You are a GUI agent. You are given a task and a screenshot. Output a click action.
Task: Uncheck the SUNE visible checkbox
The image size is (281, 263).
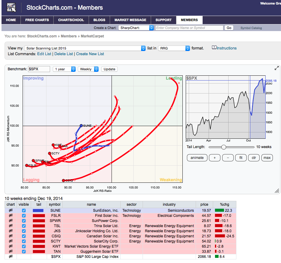pos(24,211)
